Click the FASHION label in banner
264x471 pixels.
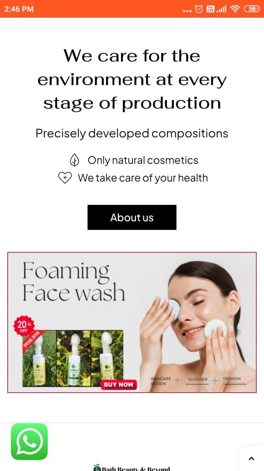[x=232, y=379]
